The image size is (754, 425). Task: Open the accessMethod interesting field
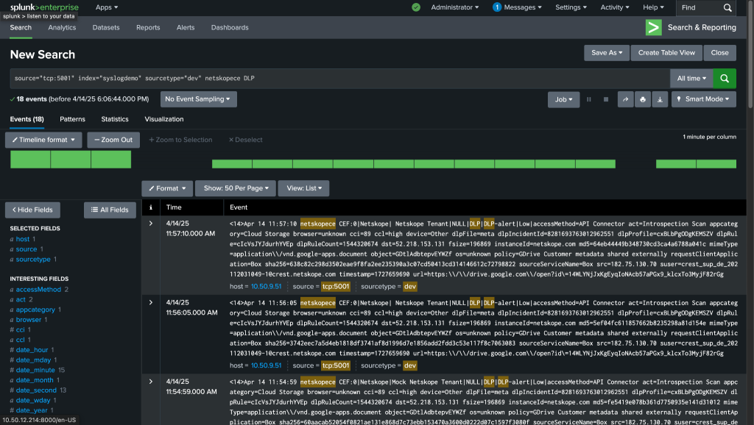pyautogui.click(x=38, y=290)
